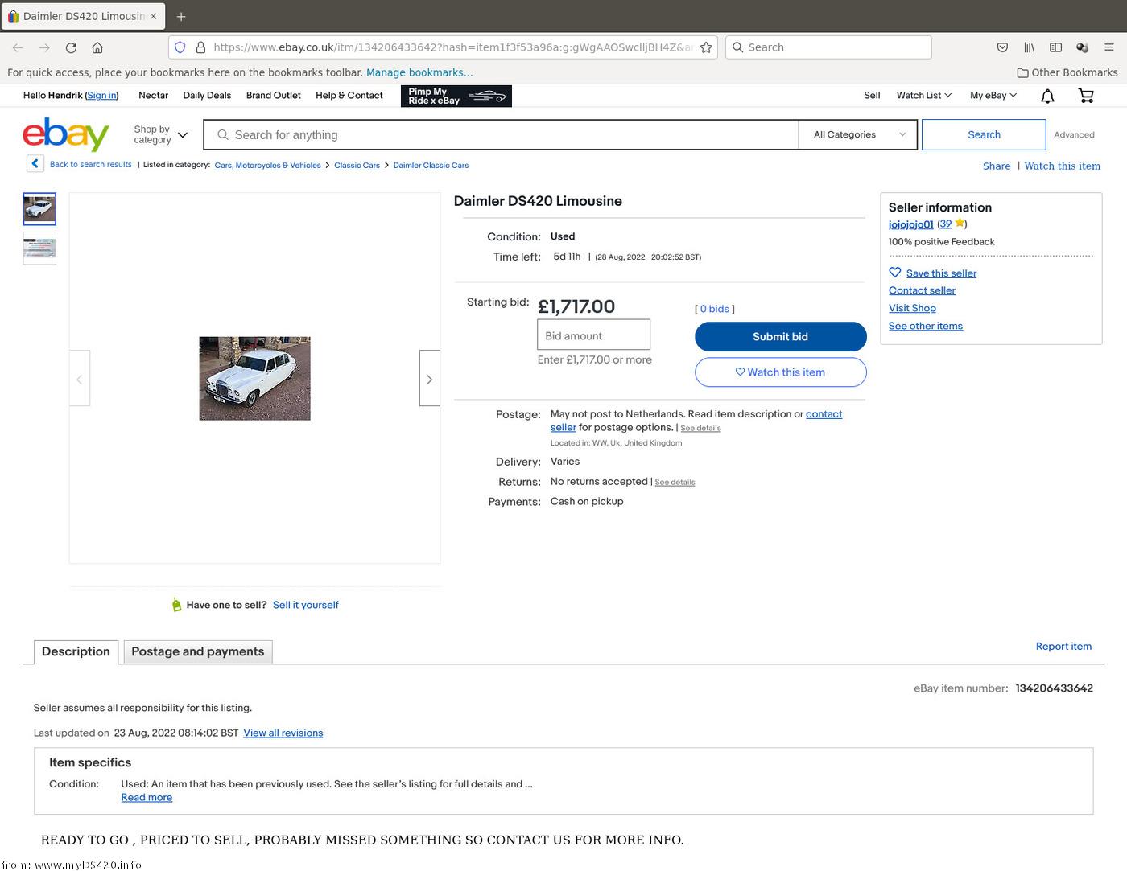Select the second document thumbnail
The height and width of the screenshot is (871, 1127).
coord(39,249)
